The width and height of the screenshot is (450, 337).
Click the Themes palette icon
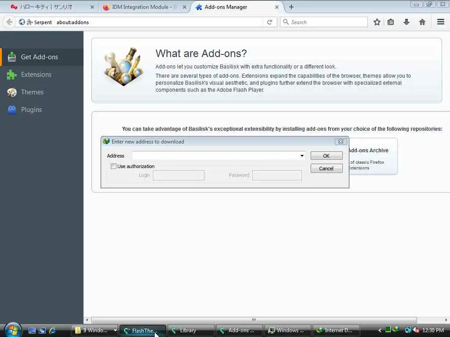pyautogui.click(x=12, y=92)
